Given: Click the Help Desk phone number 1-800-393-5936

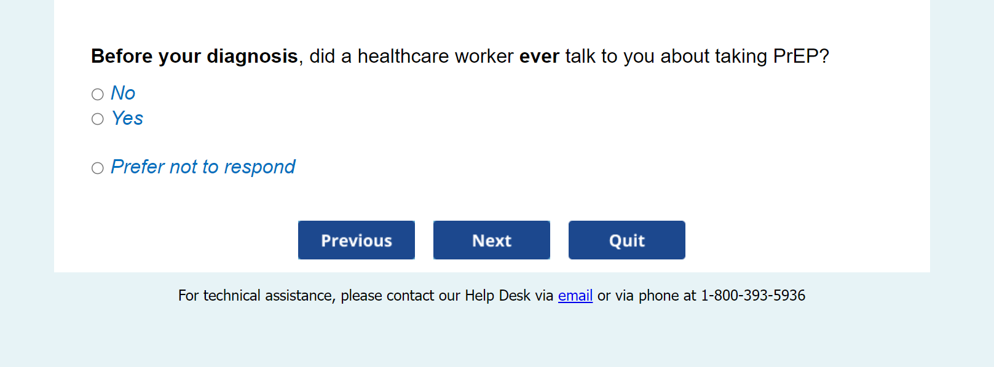Looking at the screenshot, I should [x=753, y=296].
